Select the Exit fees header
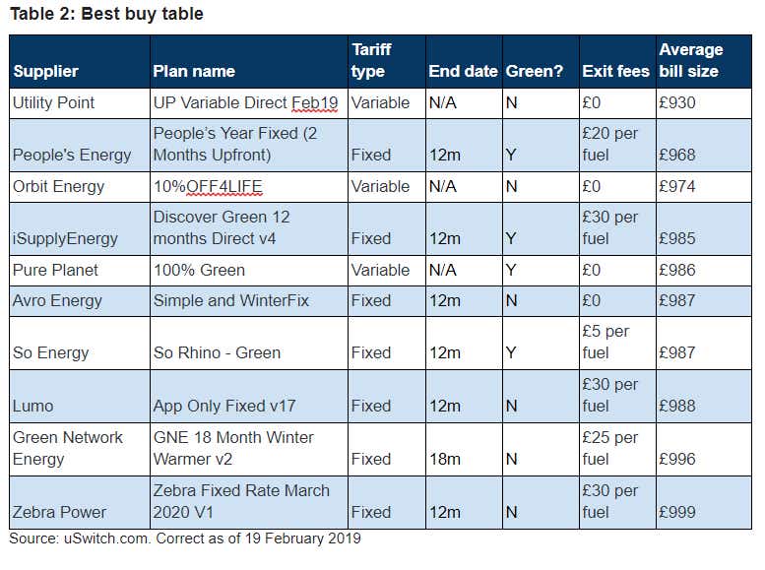 (617, 62)
